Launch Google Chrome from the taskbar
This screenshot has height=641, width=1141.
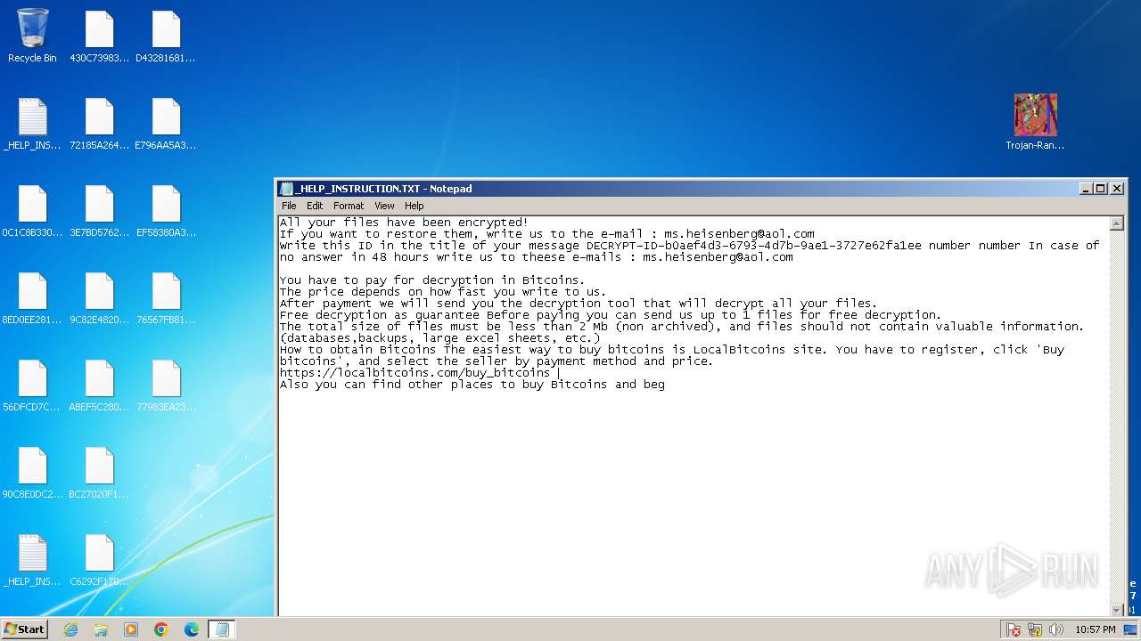coord(161,629)
